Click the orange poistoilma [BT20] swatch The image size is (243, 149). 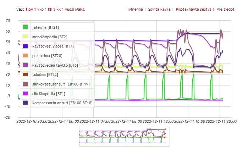pyautogui.click(x=25, y=56)
